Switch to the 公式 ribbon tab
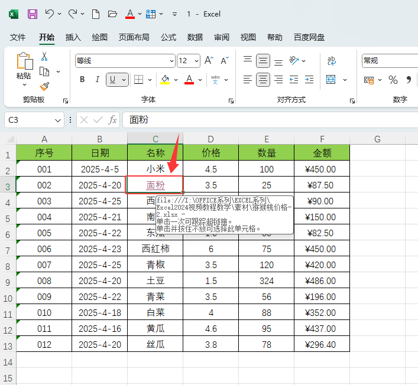 (x=169, y=37)
